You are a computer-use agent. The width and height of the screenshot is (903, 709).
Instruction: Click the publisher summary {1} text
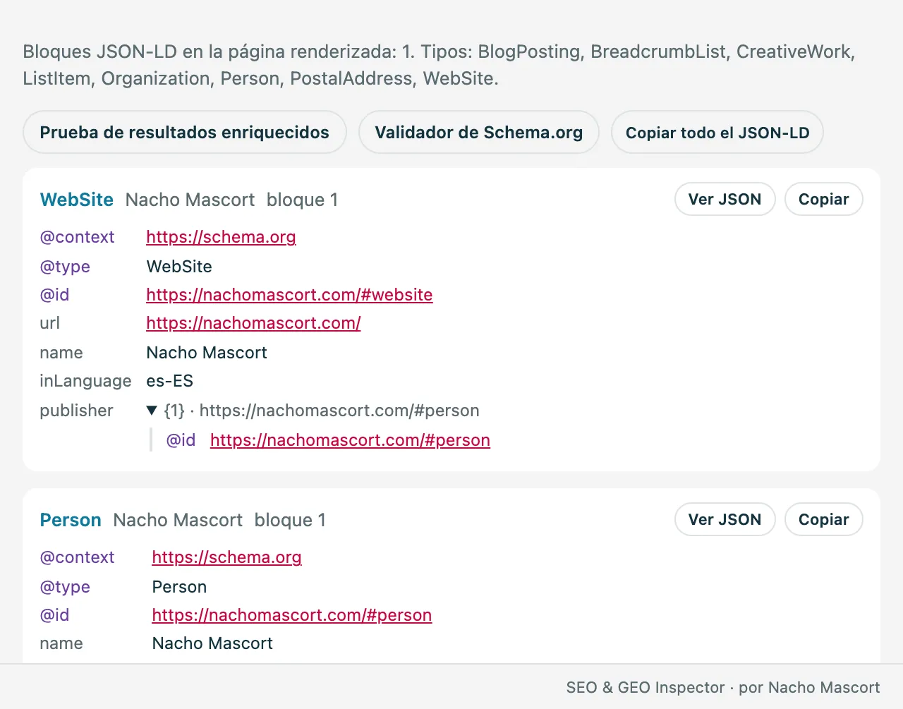(x=322, y=411)
